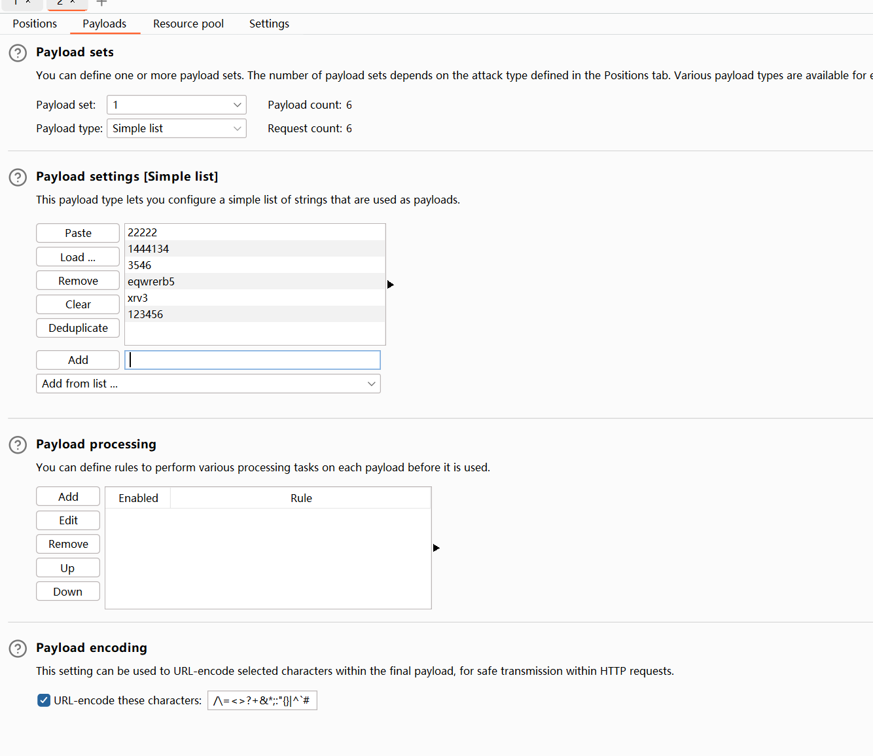873x756 pixels.
Task: Click the Enabled column header
Action: click(x=138, y=498)
